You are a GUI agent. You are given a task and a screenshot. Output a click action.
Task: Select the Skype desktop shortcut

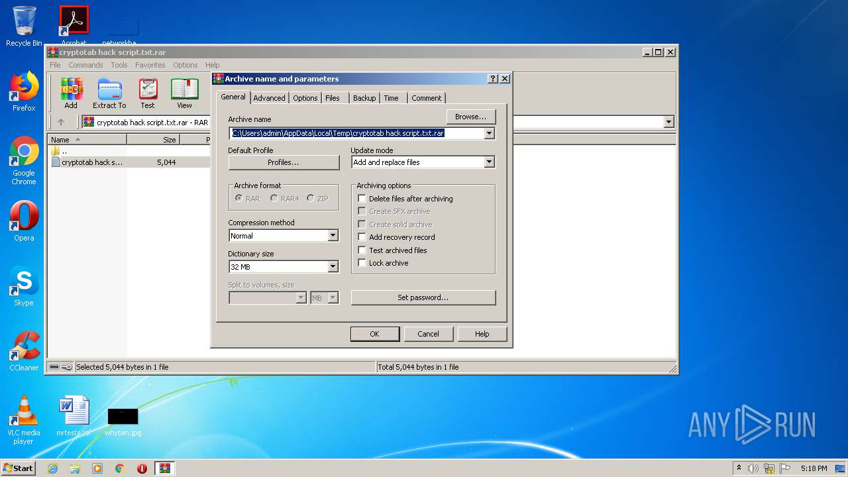click(24, 286)
